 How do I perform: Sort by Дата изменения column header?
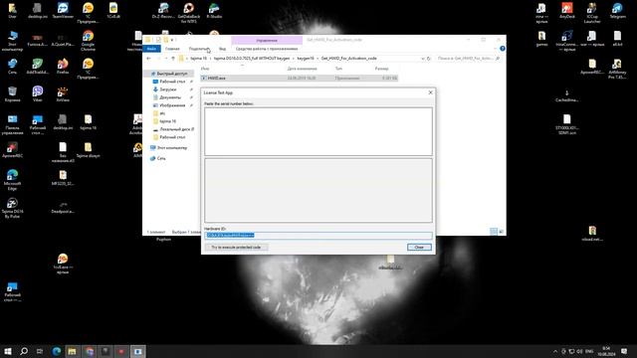pyautogui.click(x=302, y=69)
